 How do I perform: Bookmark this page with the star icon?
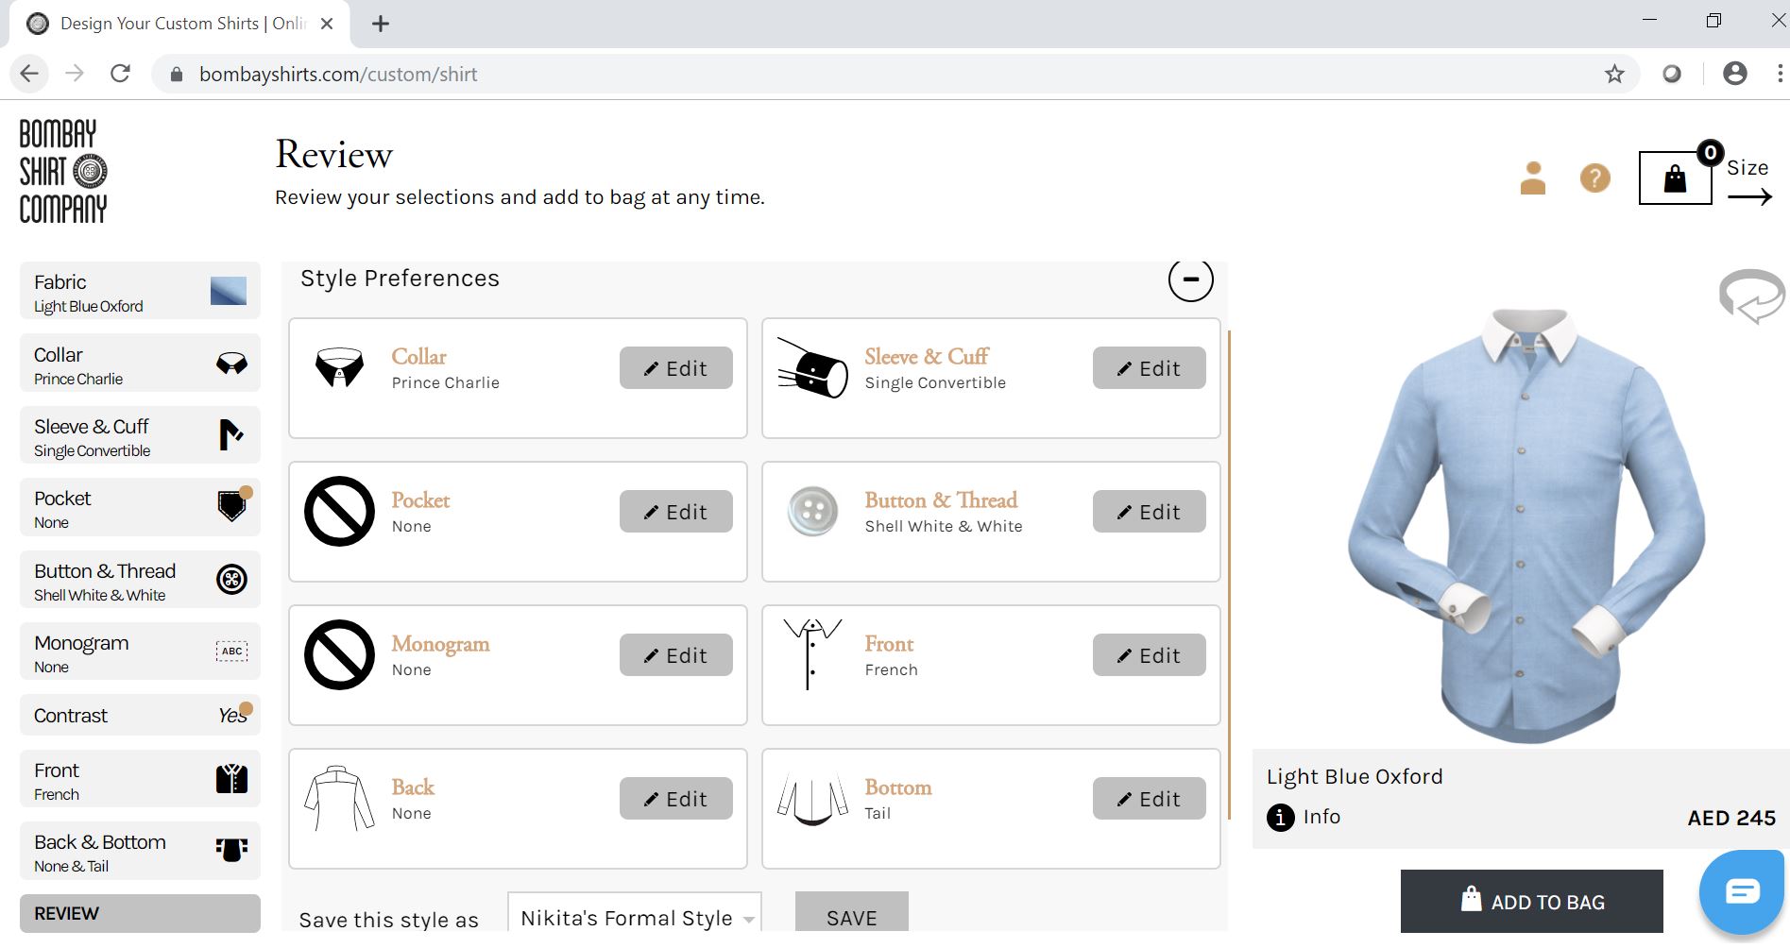1614,74
